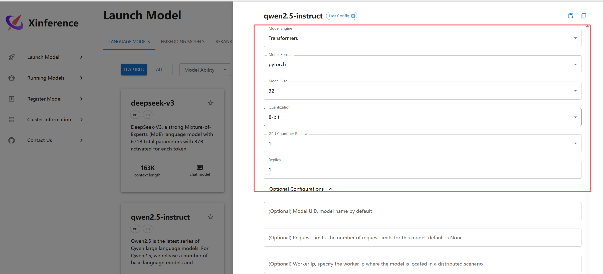This screenshot has height=274, width=603.
Task: Click the Cluster Information server icon
Action: [x=12, y=120]
